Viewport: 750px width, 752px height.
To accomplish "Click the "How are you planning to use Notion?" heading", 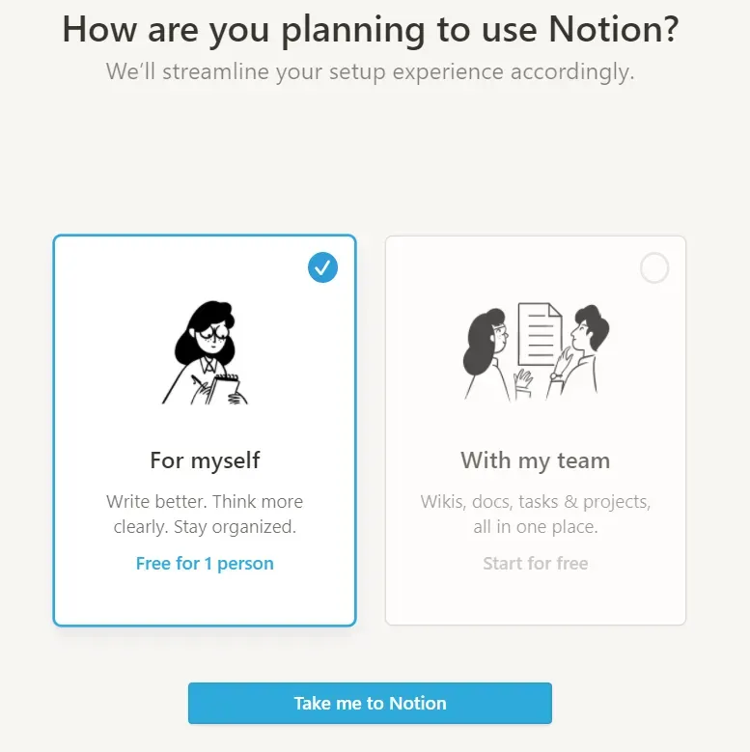I will 371,30.
